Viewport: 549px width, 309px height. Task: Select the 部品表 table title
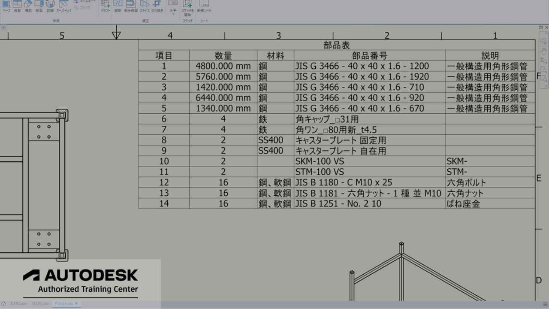(x=337, y=45)
